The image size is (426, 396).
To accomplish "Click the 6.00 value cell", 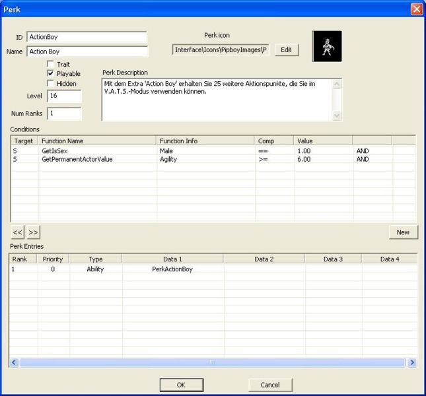I will 304,159.
